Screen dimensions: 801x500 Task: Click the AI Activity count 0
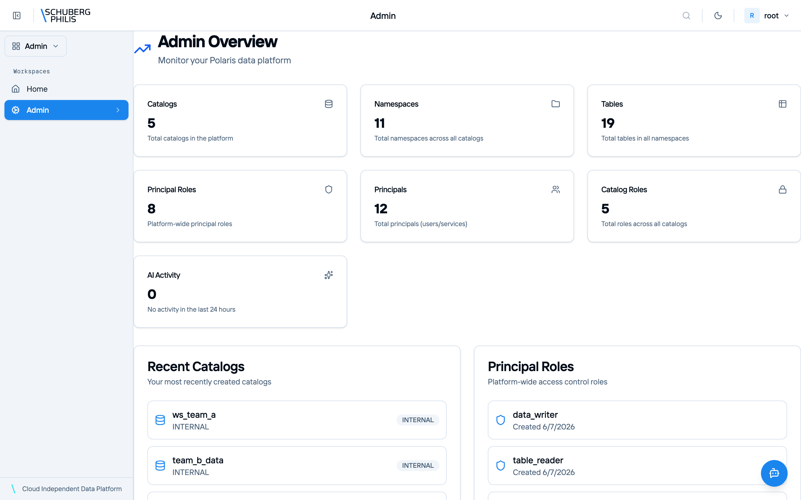(152, 294)
